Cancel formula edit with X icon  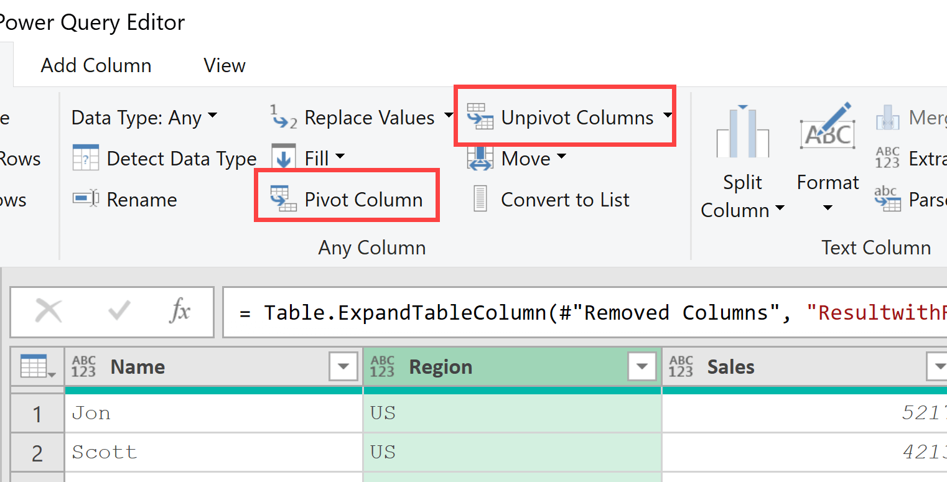tap(48, 311)
